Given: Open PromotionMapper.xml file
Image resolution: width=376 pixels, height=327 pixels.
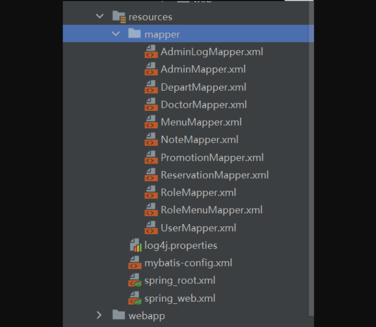Looking at the screenshot, I should pos(212,158).
